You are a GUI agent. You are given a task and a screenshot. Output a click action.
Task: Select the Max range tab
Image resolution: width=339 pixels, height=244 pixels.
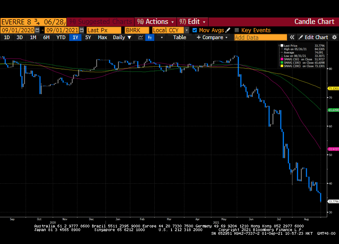click(102, 37)
